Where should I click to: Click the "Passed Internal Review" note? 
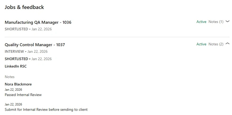[23, 95]
